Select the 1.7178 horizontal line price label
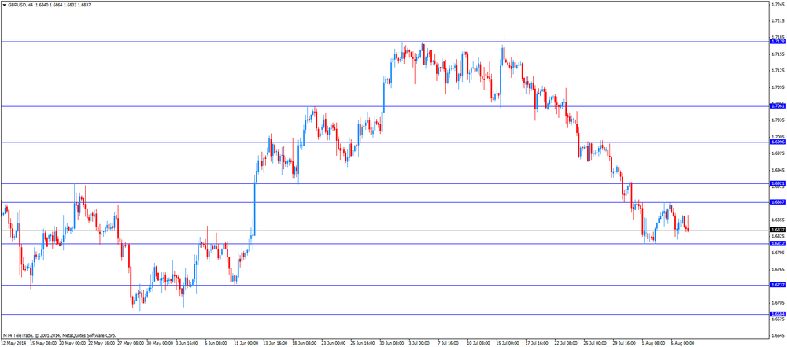The image size is (787, 347). point(777,42)
